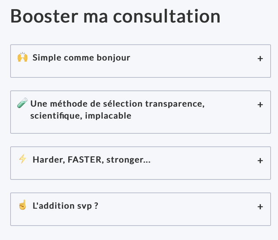
Task: Open 'Une méthode de sélection transparence' heading
Action: (118, 104)
